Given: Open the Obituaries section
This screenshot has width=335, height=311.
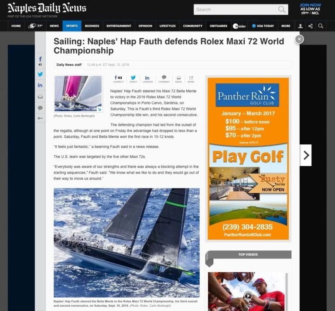Looking at the screenshot, I should coord(219,26).
